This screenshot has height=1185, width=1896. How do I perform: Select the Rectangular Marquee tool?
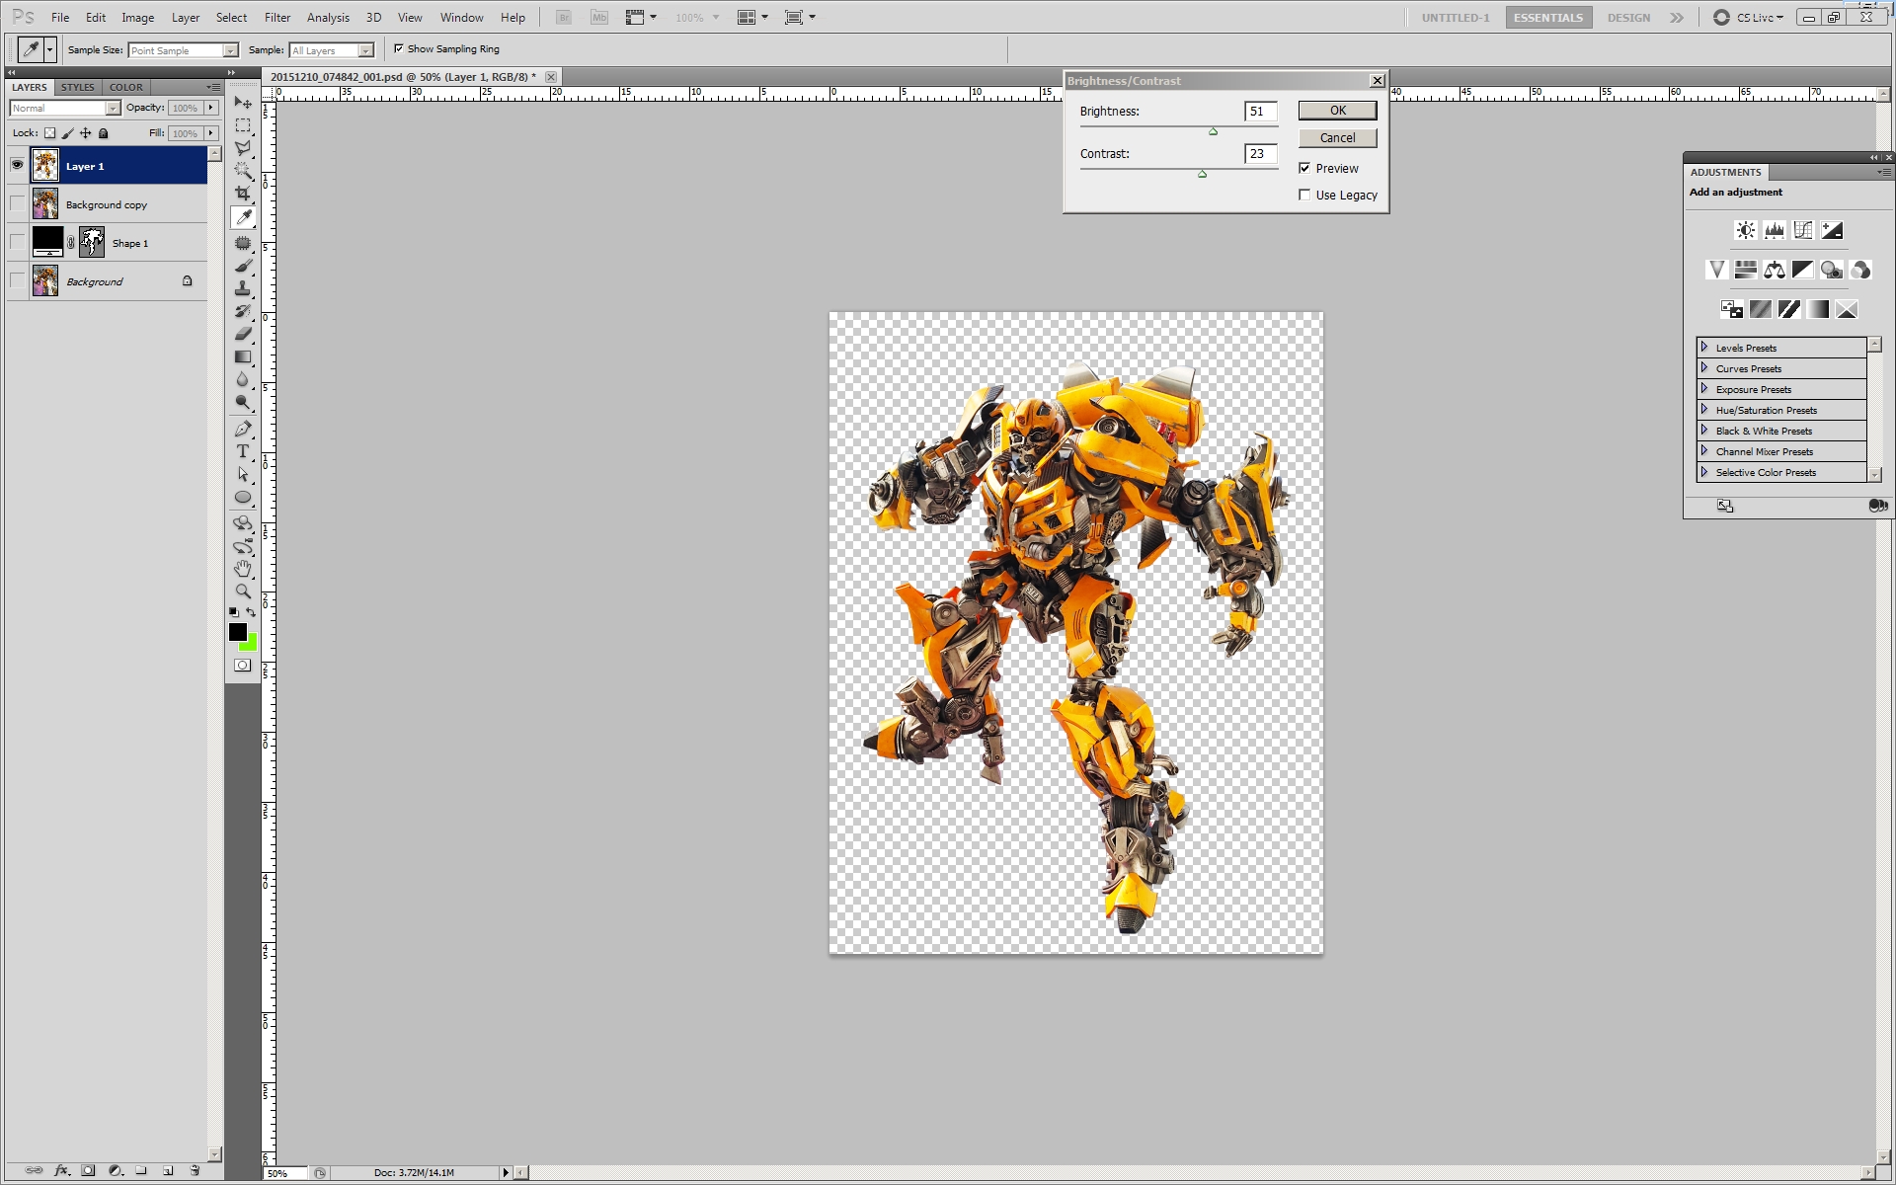[243, 125]
